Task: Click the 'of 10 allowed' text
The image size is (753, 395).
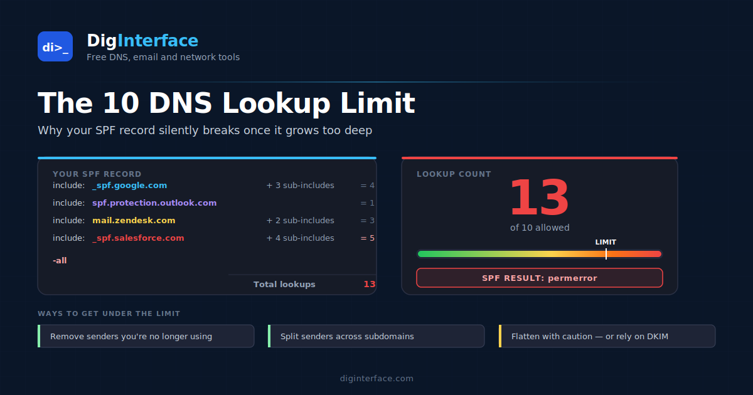Action: tap(540, 228)
